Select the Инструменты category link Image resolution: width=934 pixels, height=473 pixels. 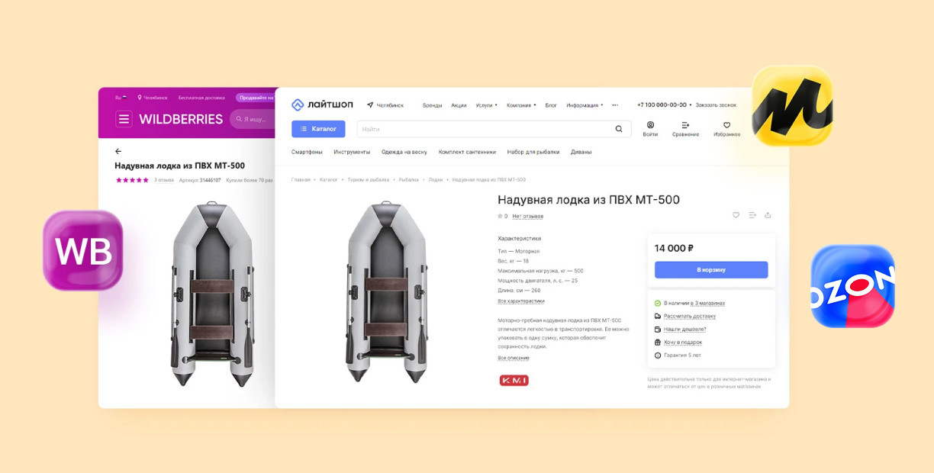tap(352, 152)
